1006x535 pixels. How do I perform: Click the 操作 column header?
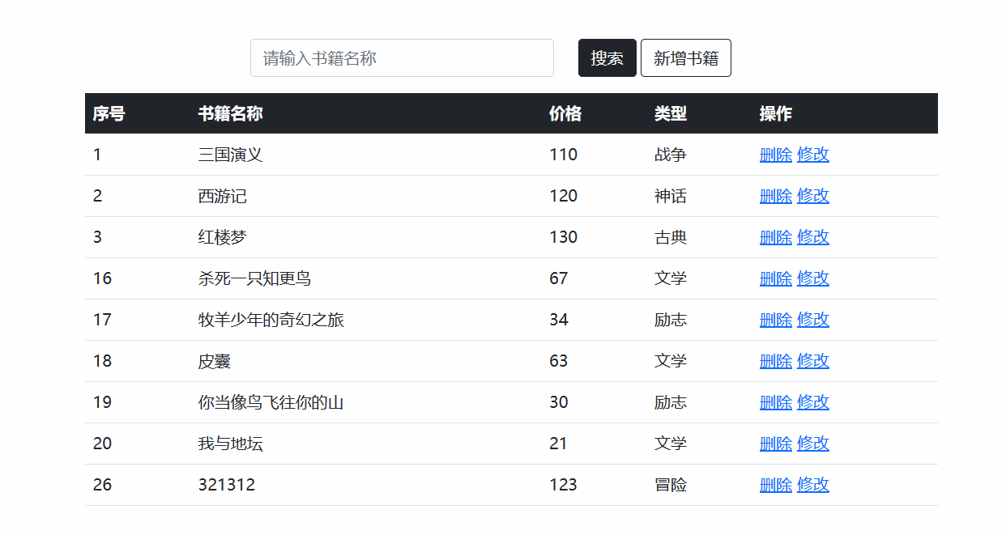776,114
